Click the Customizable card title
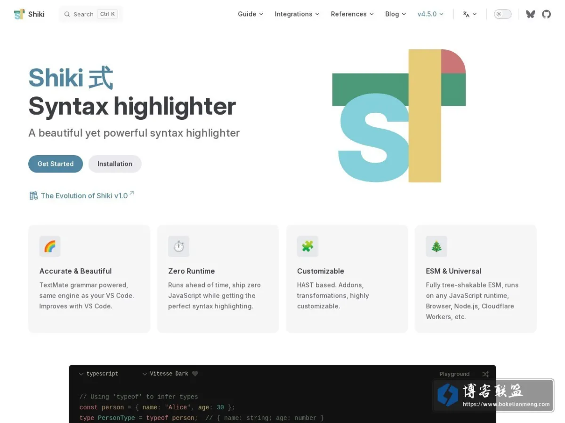This screenshot has height=423, width=565. tap(321, 271)
